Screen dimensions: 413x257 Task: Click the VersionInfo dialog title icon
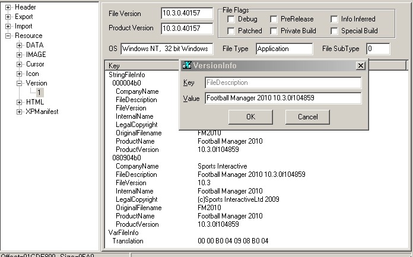(x=187, y=66)
